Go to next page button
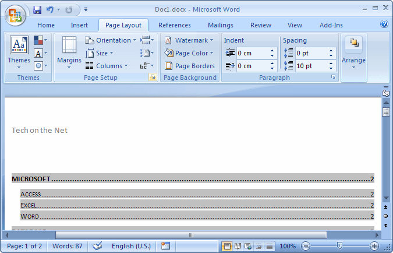 [x=386, y=225]
